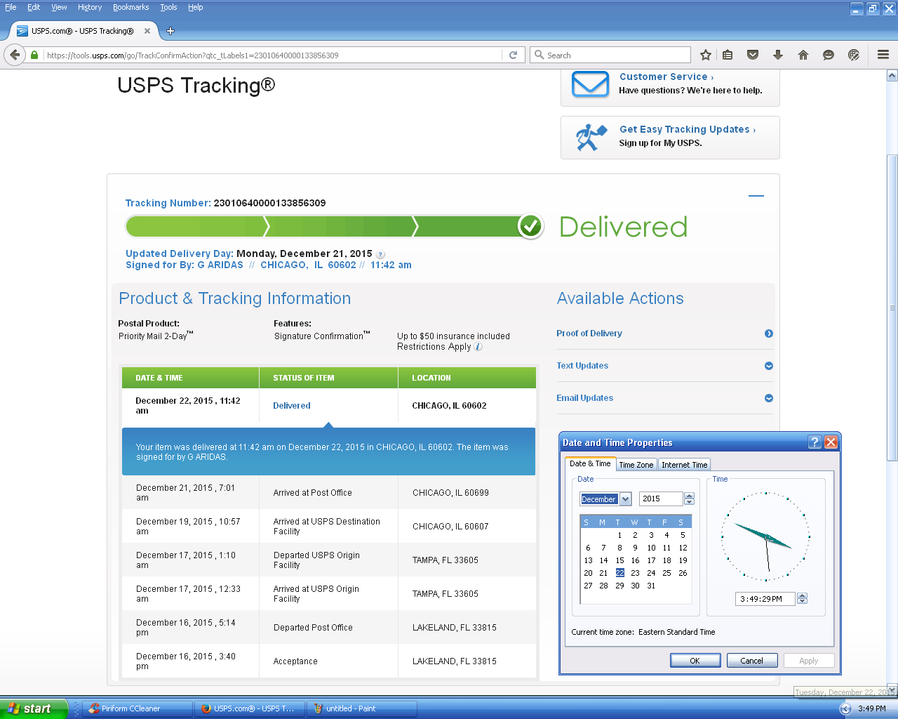Click the system tray clock 3:49 PM
Viewport: 898px width, 719px height.
(871, 708)
